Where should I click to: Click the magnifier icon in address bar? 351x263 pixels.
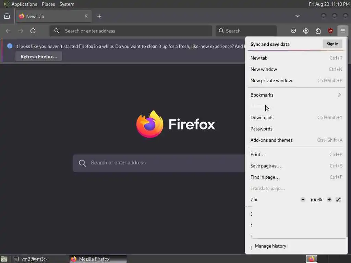57,31
